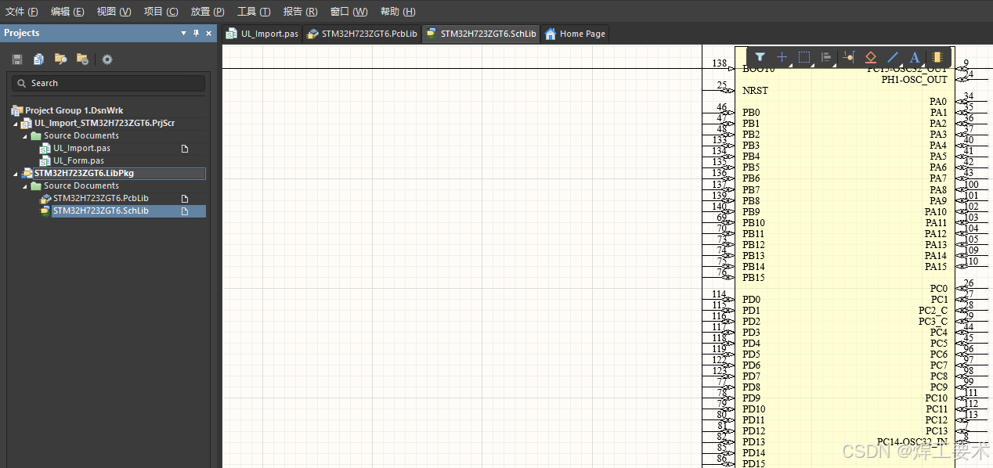The width and height of the screenshot is (993, 468).
Task: Choose the dashed rectangle Select tool
Action: pos(803,57)
